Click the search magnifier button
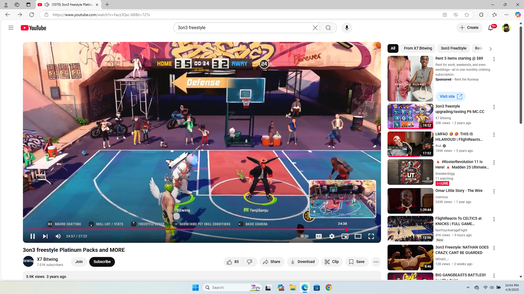This screenshot has height=294, width=524. [x=328, y=28]
